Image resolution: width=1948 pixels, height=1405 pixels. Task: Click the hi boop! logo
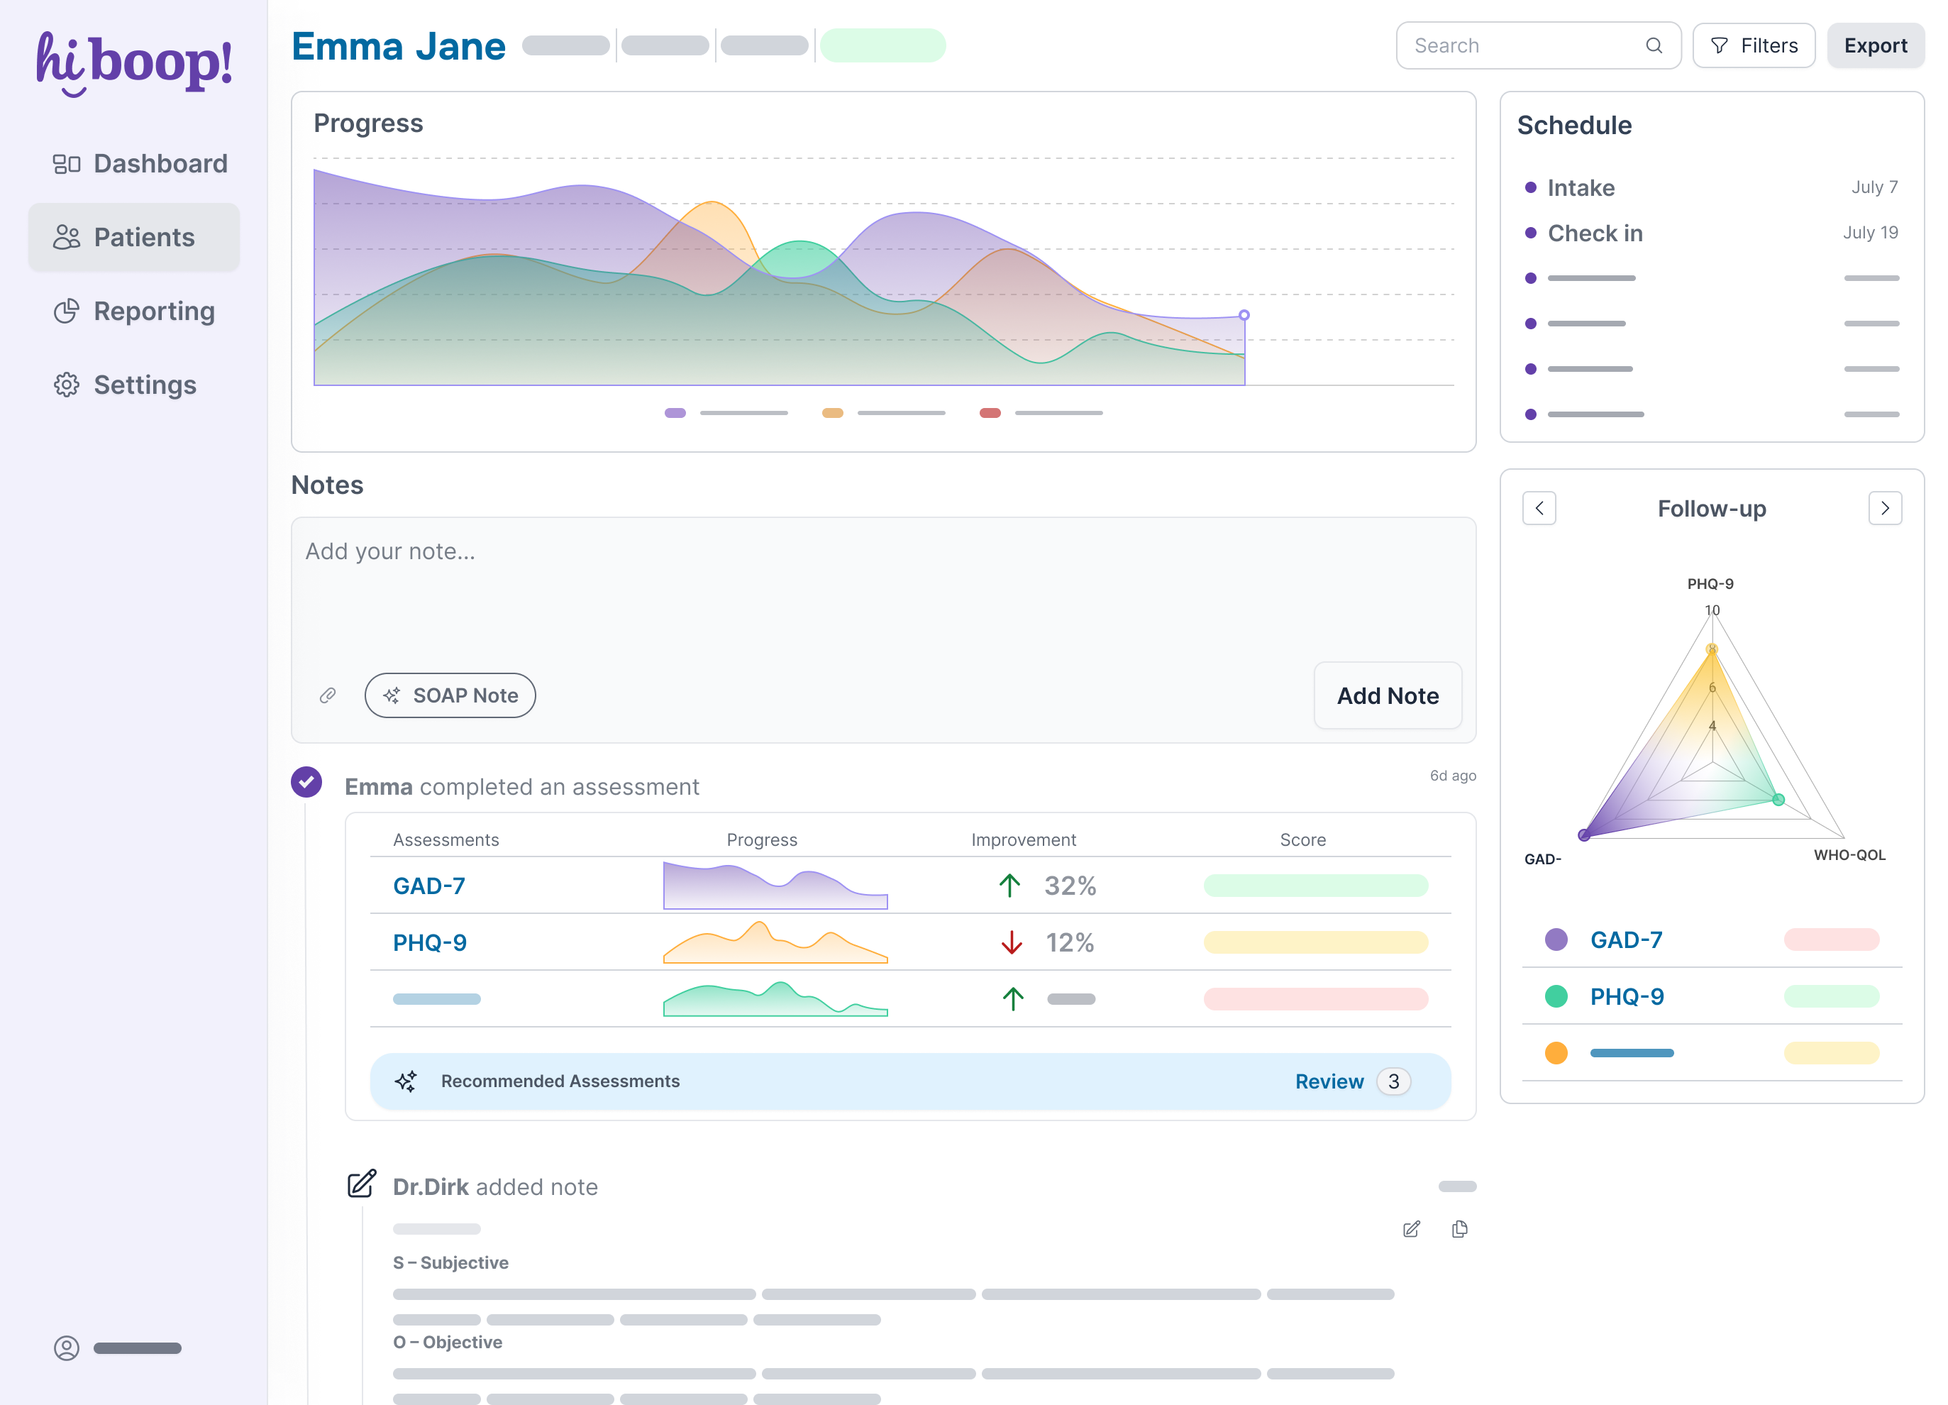[134, 62]
